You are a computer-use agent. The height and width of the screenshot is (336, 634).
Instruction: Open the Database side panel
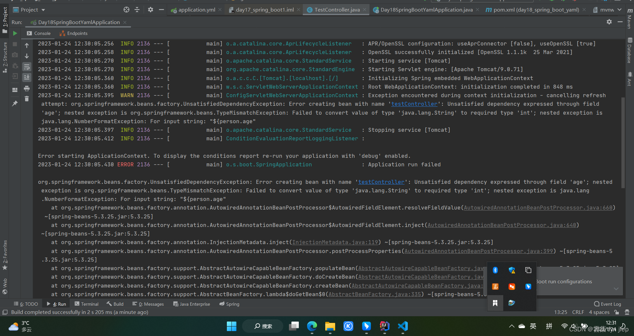(x=630, y=50)
